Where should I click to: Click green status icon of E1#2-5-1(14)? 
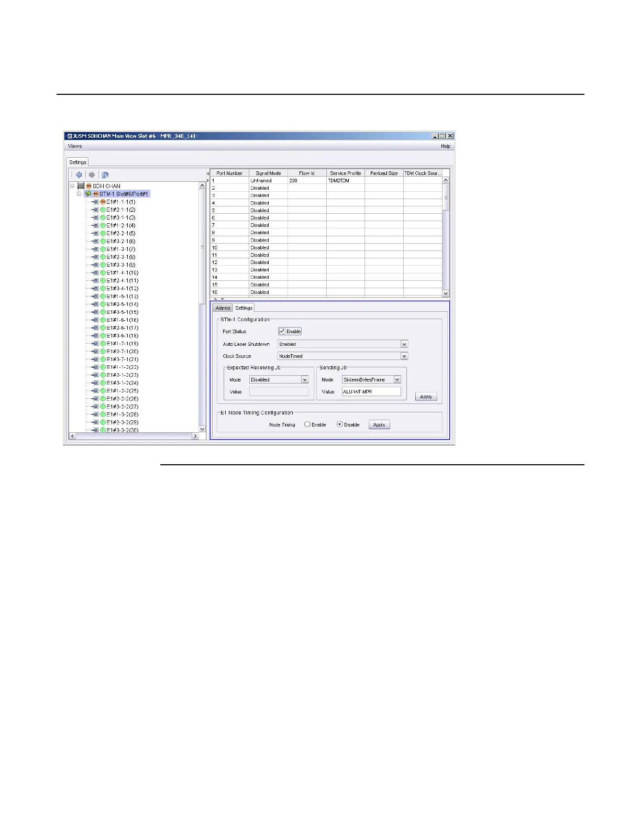[x=103, y=304]
